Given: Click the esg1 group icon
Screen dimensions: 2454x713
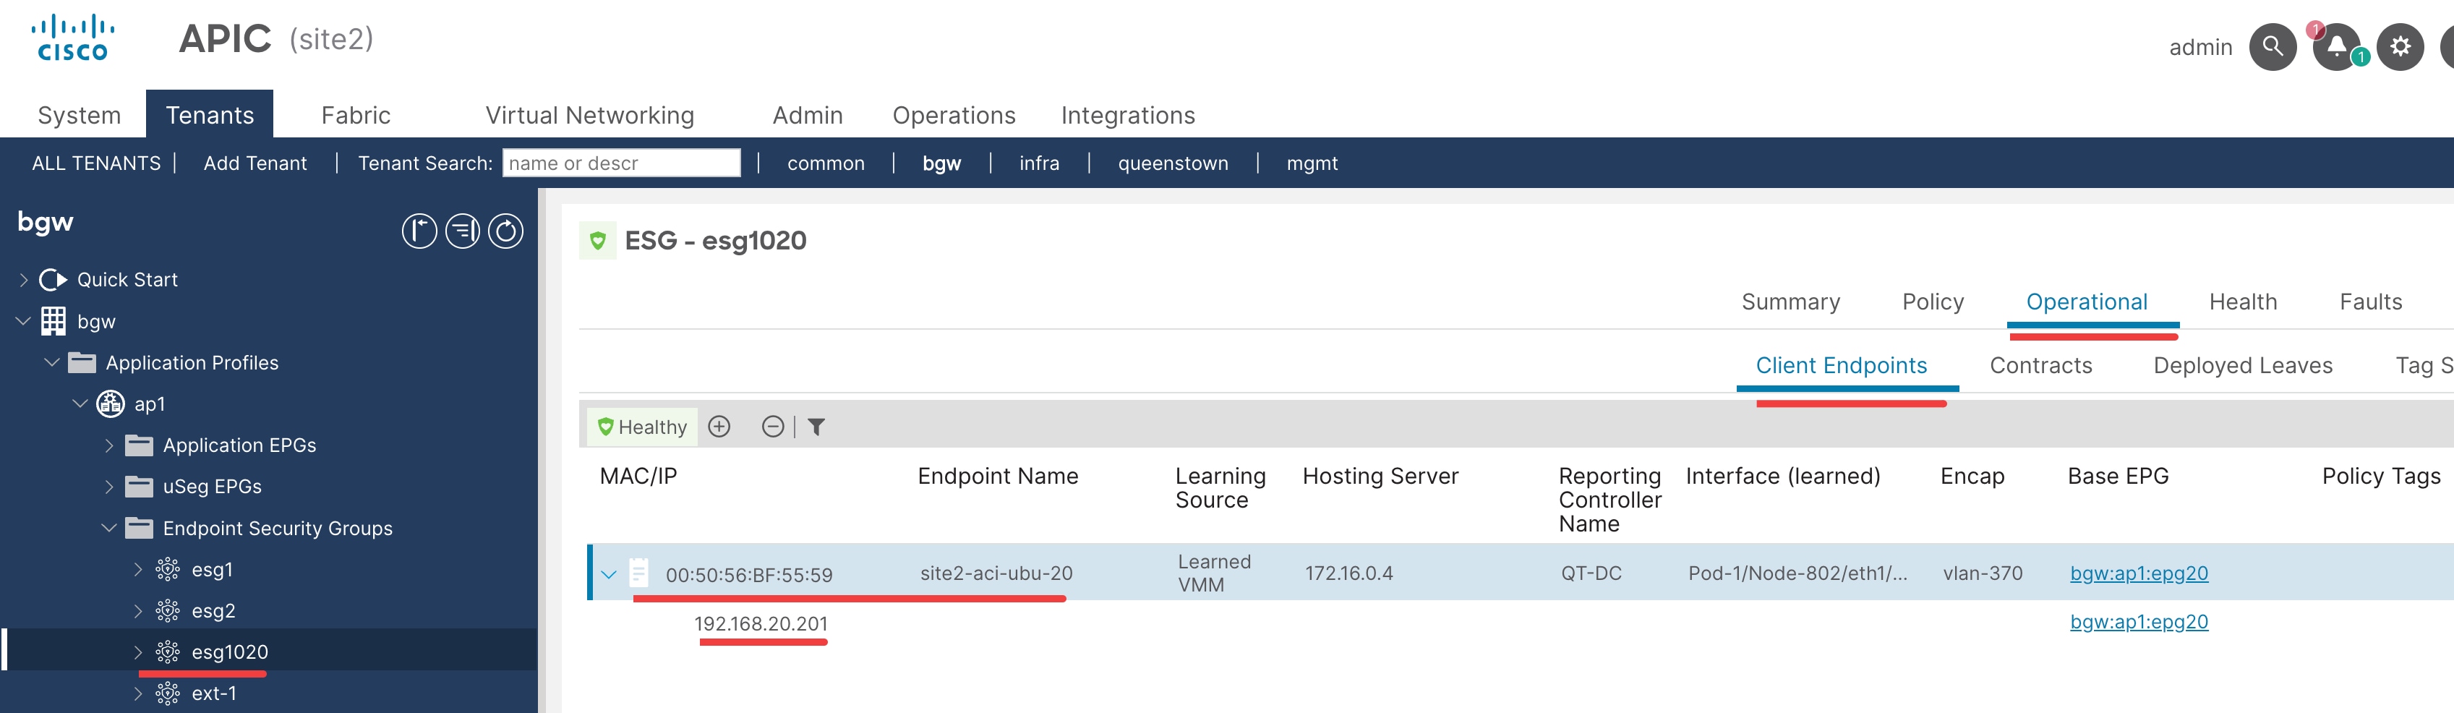Looking at the screenshot, I should pyautogui.click(x=168, y=569).
